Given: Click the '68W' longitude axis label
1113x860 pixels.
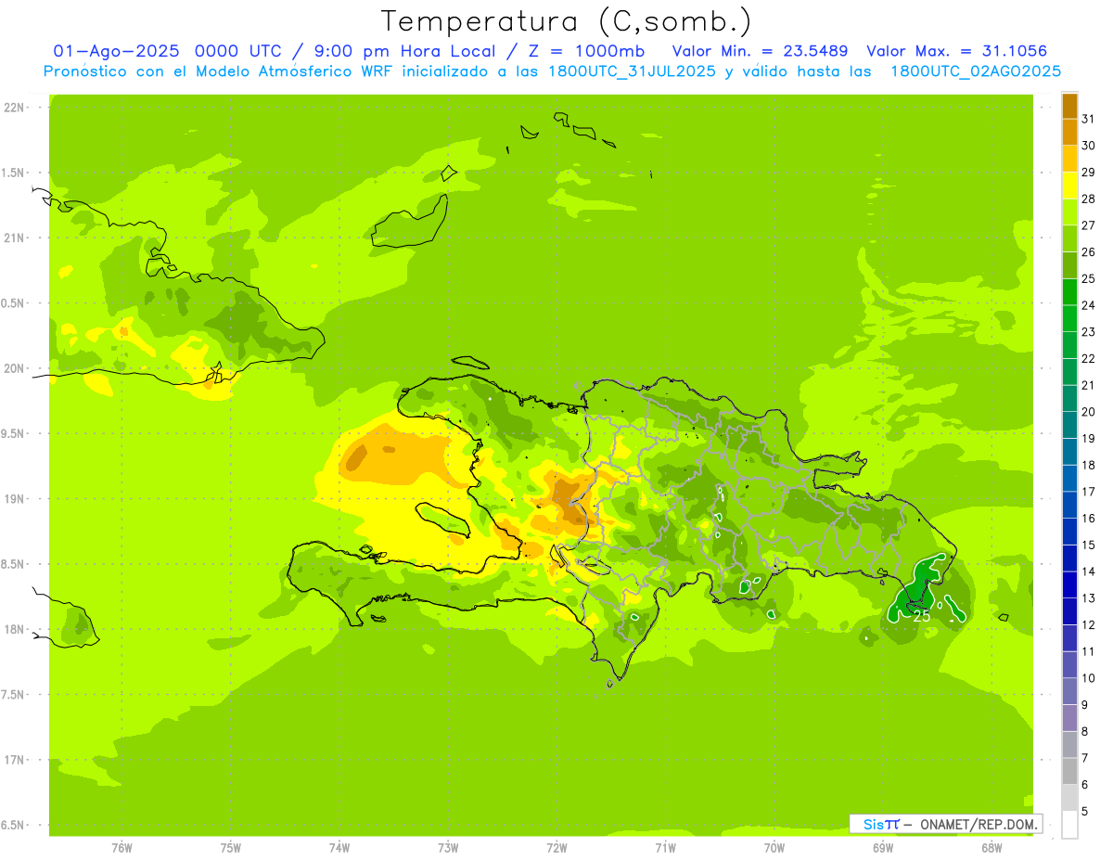Looking at the screenshot, I should [991, 848].
